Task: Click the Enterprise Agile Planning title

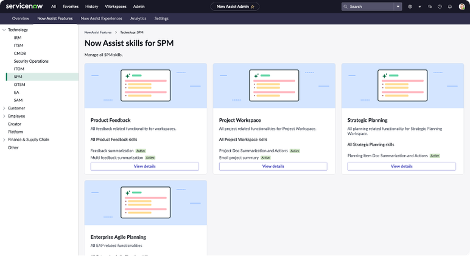Action: pyautogui.click(x=118, y=237)
